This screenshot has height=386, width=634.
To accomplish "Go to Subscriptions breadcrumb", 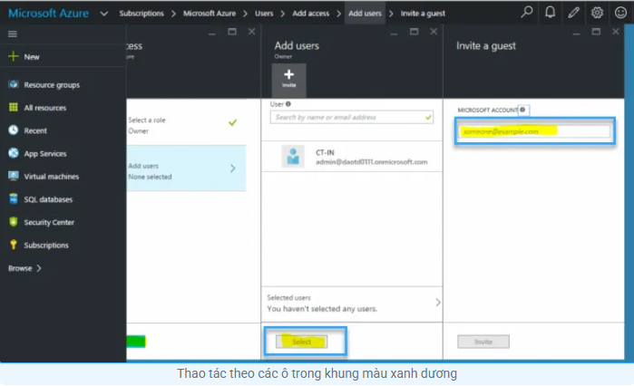I will point(141,14).
